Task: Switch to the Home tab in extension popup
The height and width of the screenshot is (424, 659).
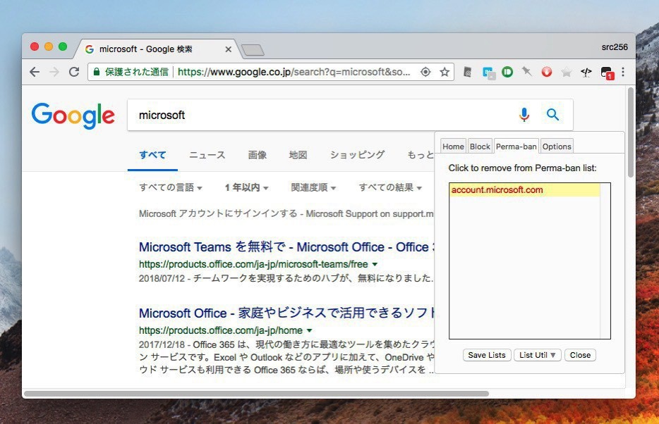Action: point(453,146)
